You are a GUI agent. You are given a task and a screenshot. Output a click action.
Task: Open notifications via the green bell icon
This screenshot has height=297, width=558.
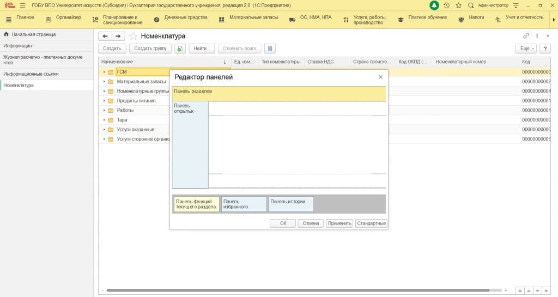tap(434, 5)
